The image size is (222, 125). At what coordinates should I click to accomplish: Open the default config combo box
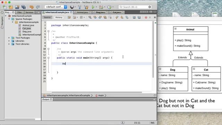pyautogui.click(x=55, y=7)
